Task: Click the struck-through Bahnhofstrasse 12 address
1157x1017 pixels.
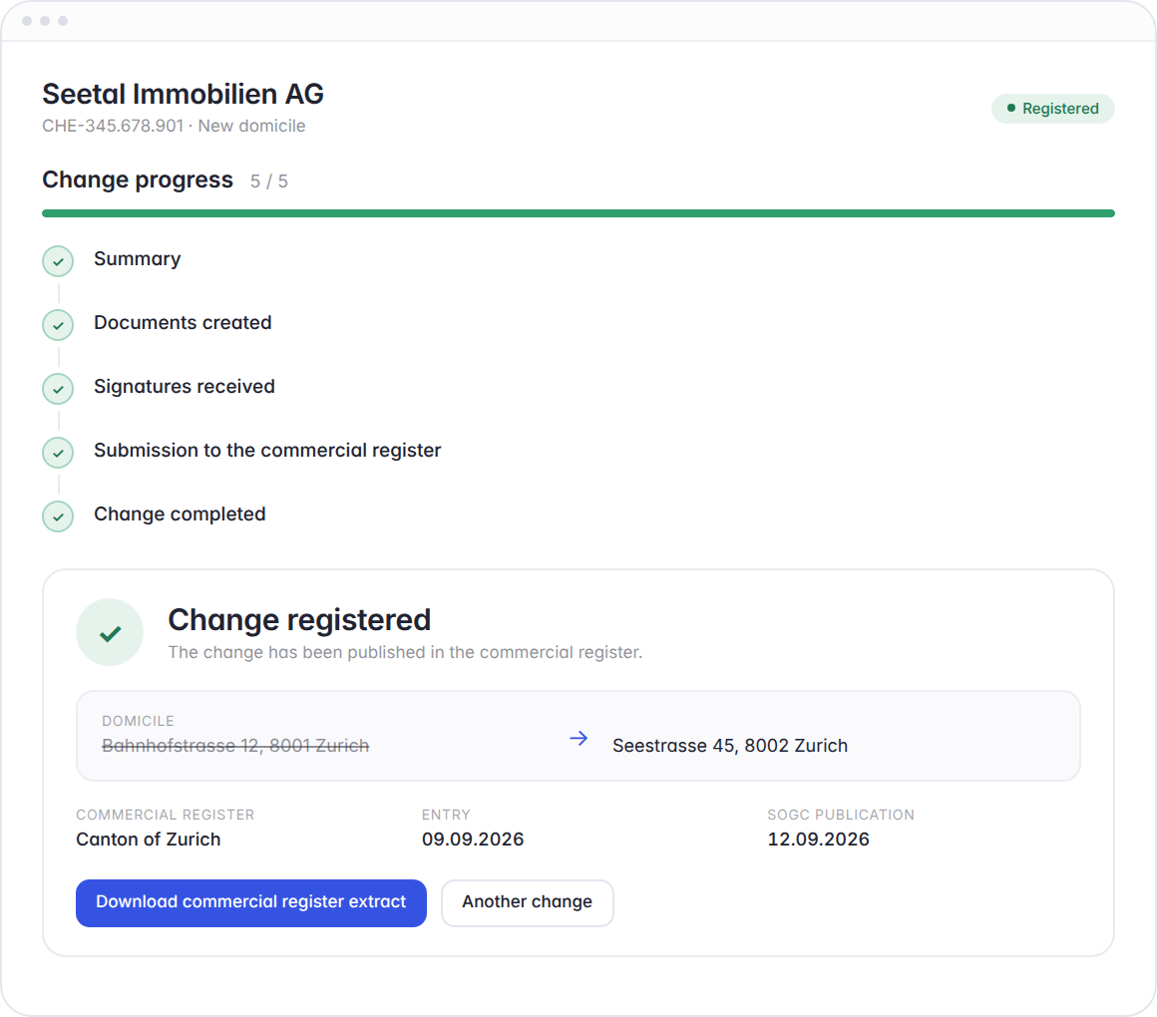Action: (235, 746)
